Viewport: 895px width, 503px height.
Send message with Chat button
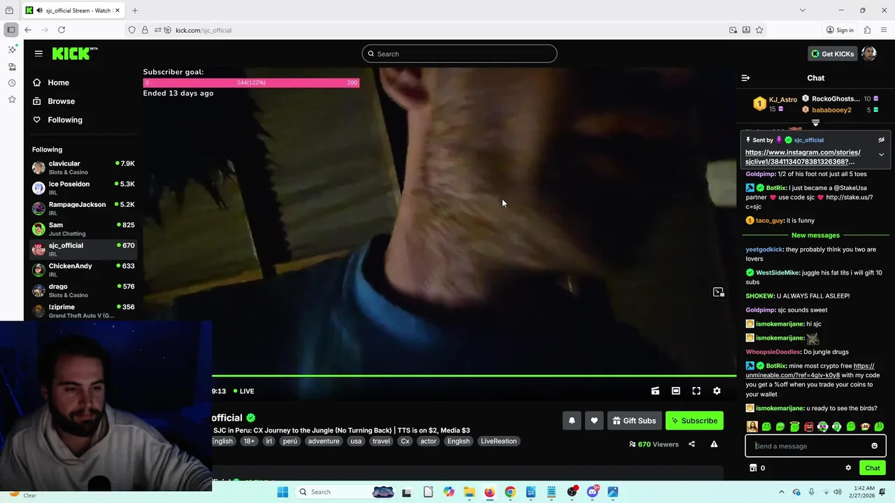click(872, 468)
